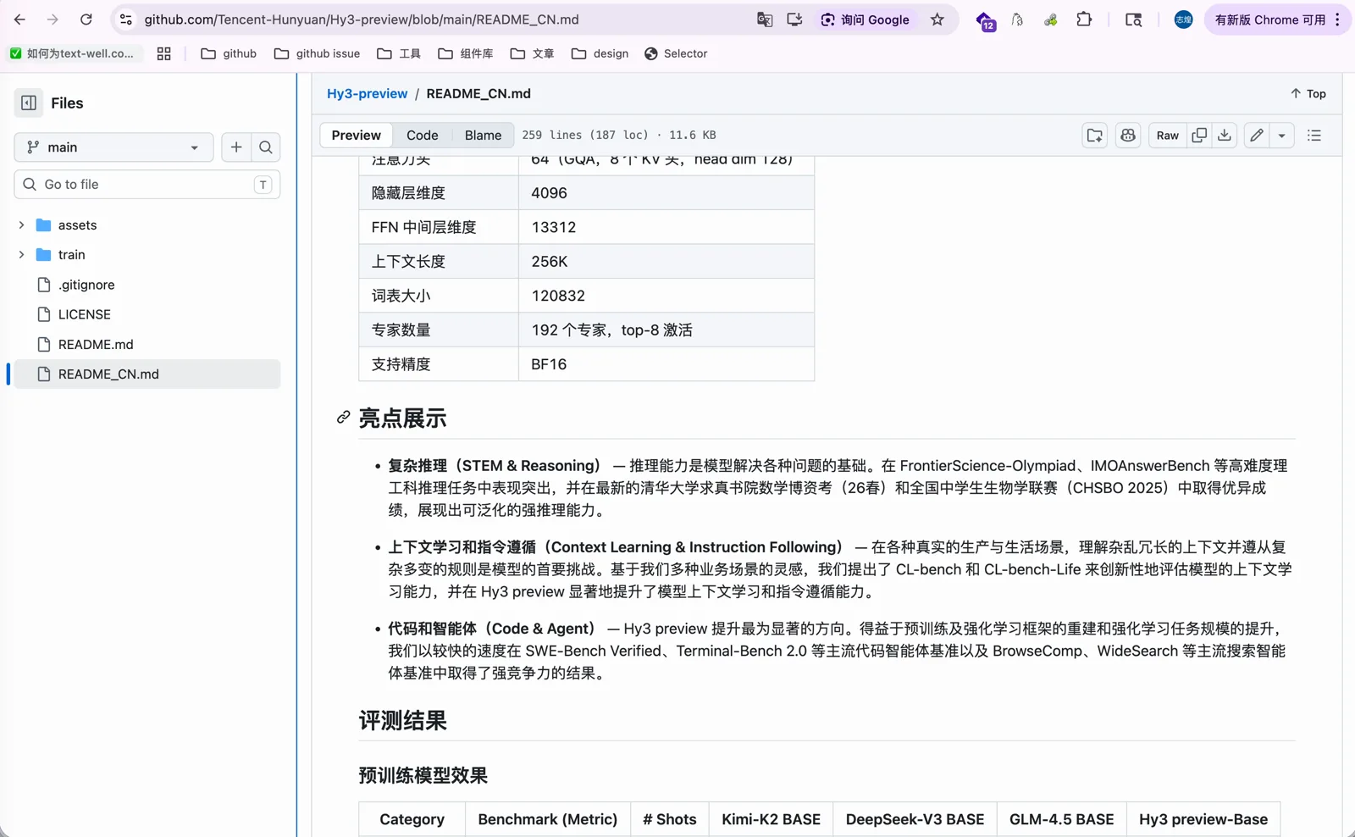Screen dimensions: 1355x837
Task: Go forward in browser history
Action: [53, 19]
